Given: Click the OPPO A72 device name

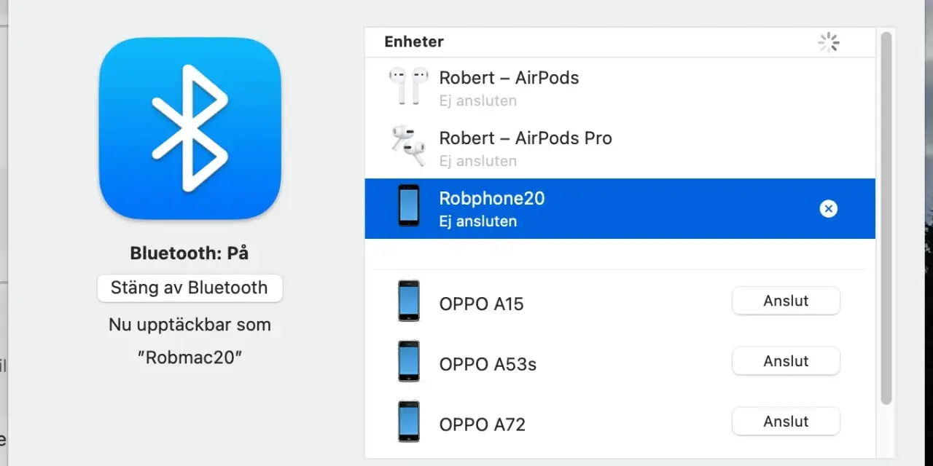Looking at the screenshot, I should pyautogui.click(x=483, y=424).
